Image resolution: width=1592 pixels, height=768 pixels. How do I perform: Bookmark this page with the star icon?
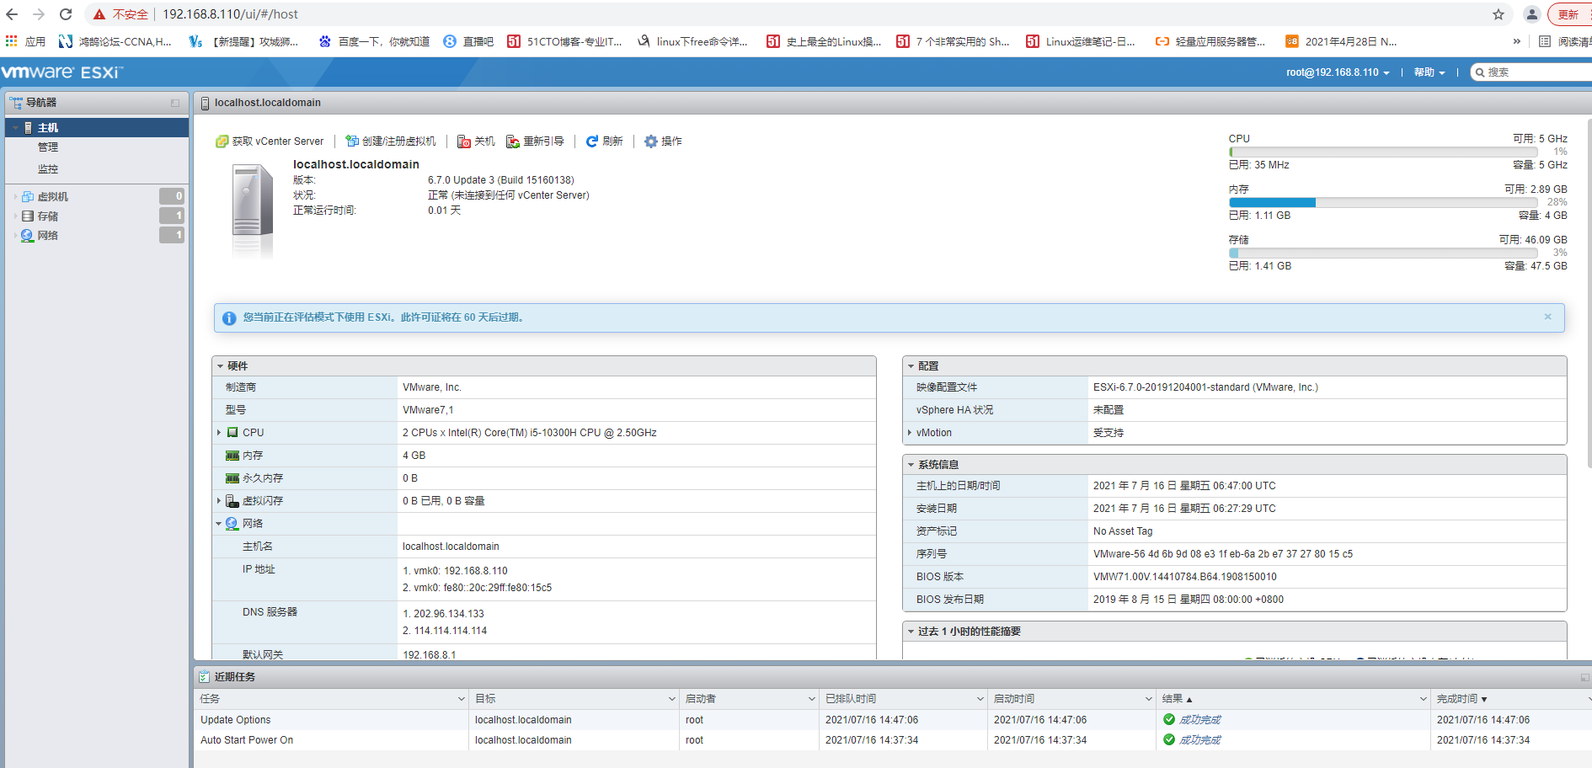[1499, 14]
